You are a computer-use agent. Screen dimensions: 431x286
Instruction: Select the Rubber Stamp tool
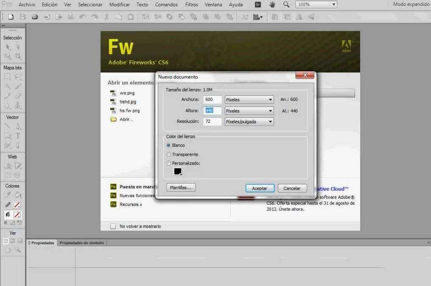[x=18, y=105]
